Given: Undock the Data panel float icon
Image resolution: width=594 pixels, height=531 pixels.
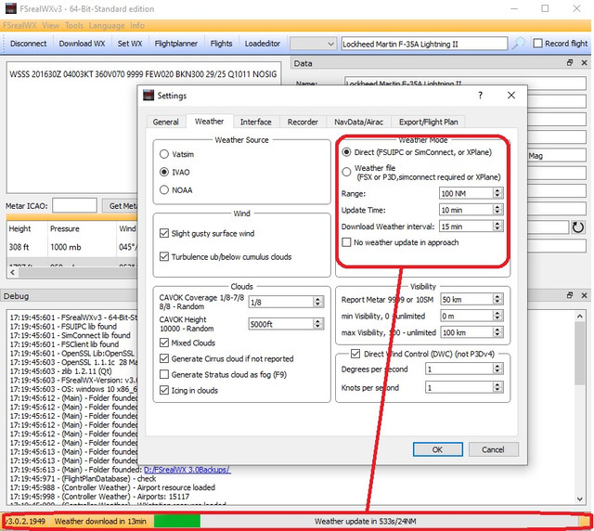Looking at the screenshot, I should pyautogui.click(x=570, y=63).
